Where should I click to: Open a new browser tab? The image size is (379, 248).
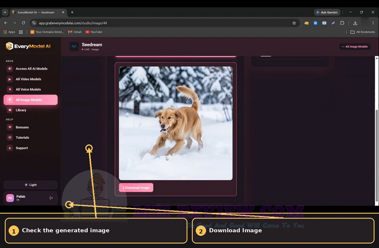tap(72, 12)
